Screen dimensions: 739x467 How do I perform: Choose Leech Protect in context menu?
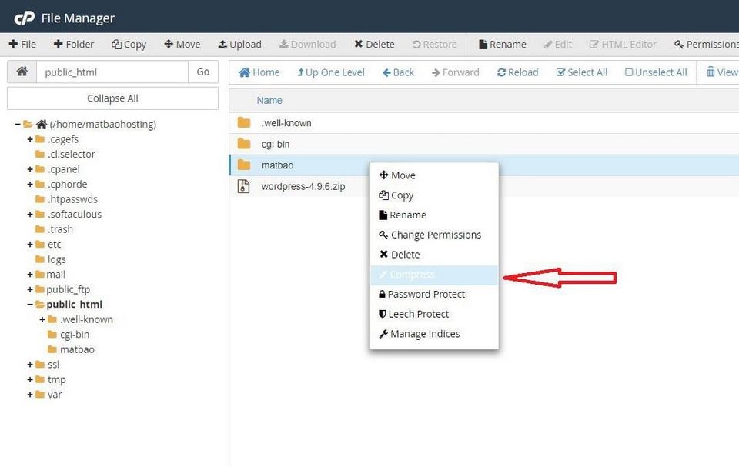434,314
